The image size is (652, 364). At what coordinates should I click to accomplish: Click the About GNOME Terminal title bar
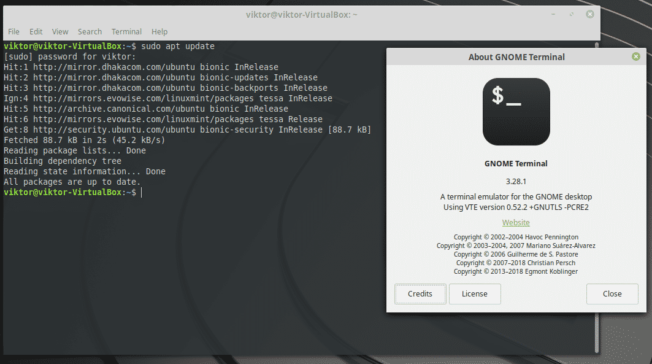tap(516, 57)
